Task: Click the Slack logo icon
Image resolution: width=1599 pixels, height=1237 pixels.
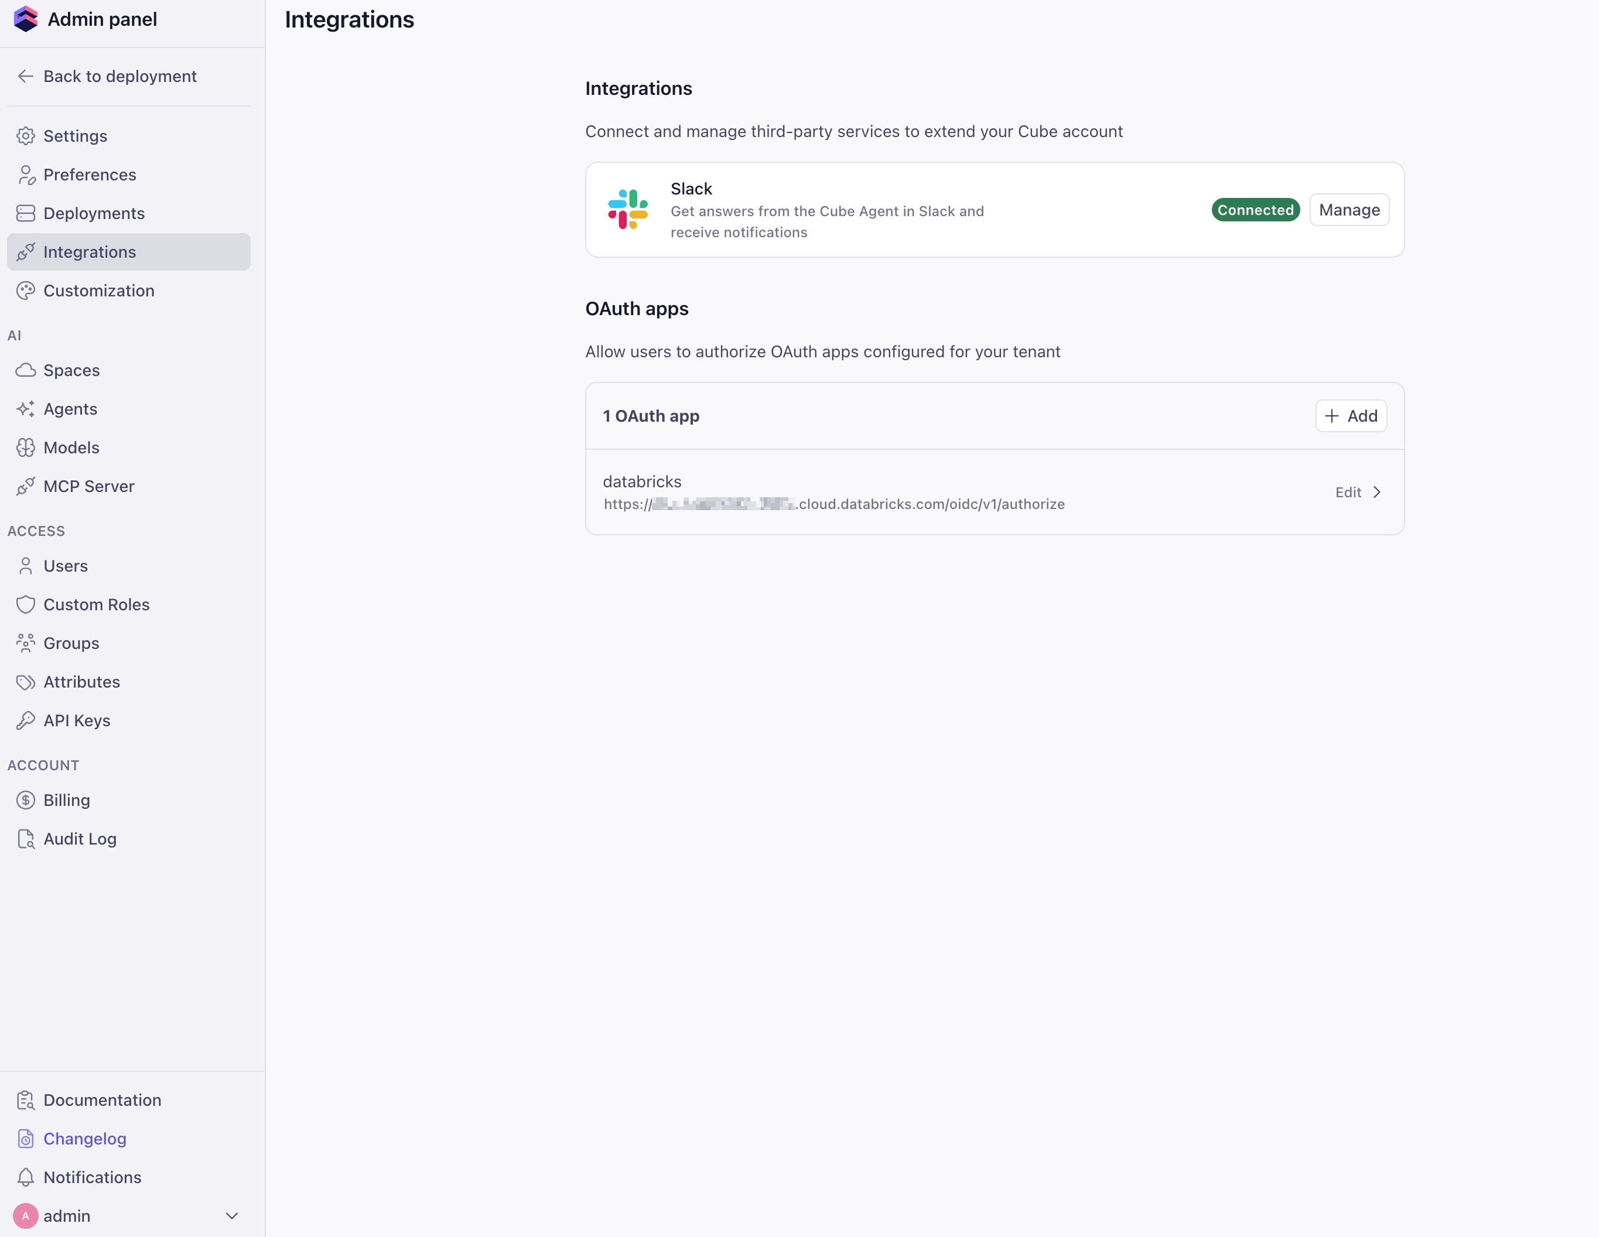Action: (628, 209)
